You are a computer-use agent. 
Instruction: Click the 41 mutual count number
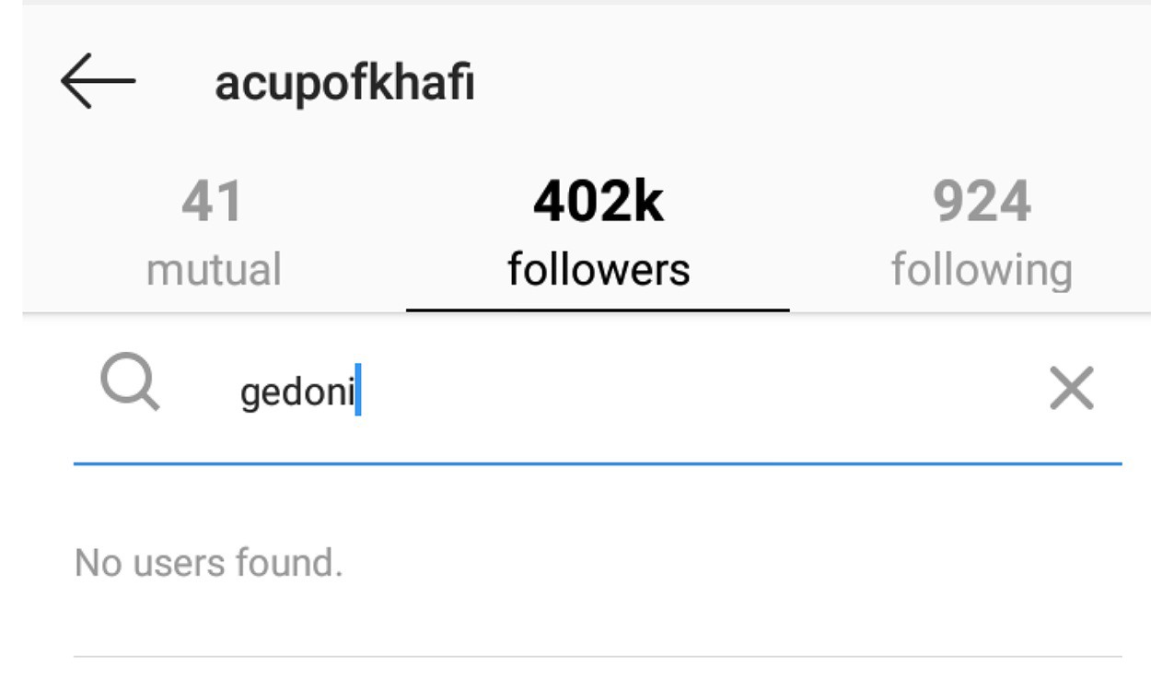pos(213,202)
